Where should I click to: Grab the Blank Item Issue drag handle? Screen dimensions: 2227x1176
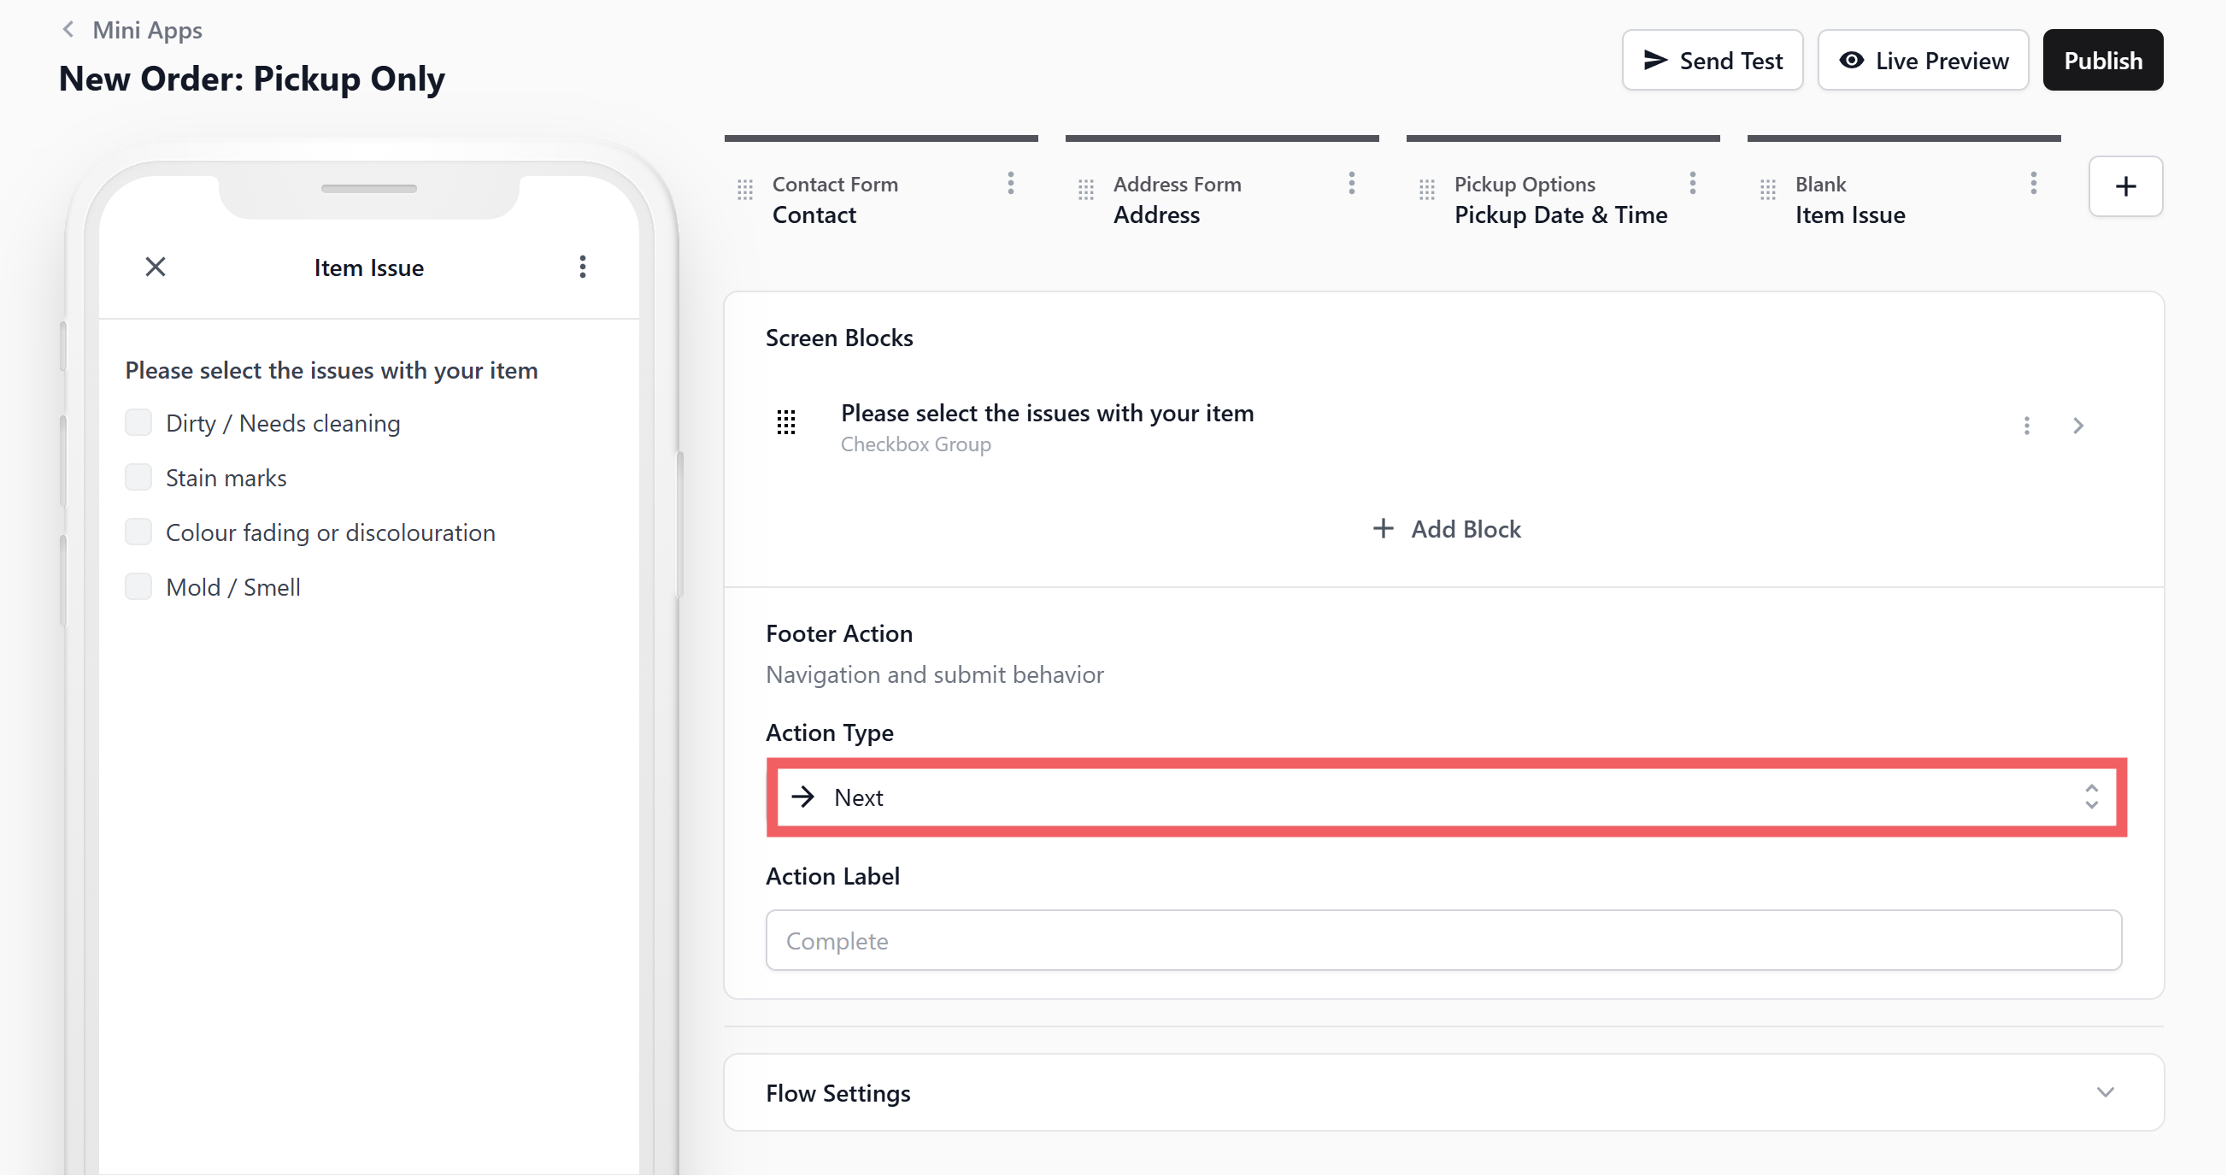pos(1768,190)
